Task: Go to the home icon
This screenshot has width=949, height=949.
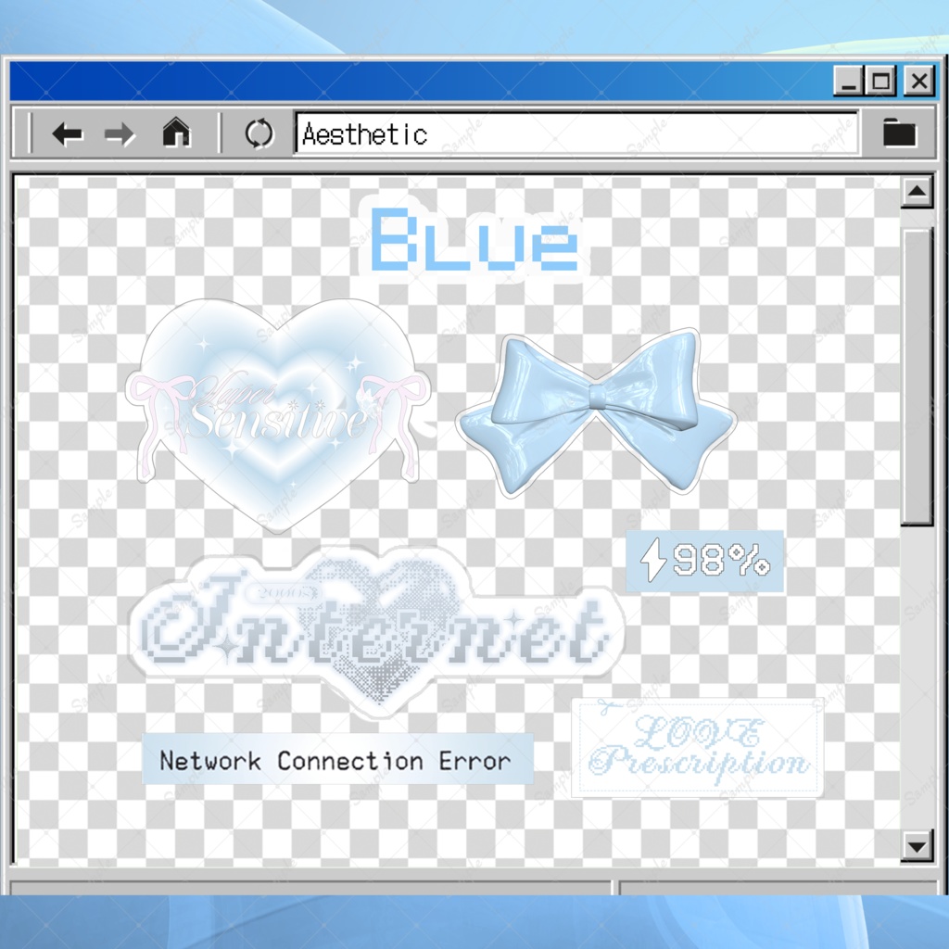Action: [x=176, y=132]
